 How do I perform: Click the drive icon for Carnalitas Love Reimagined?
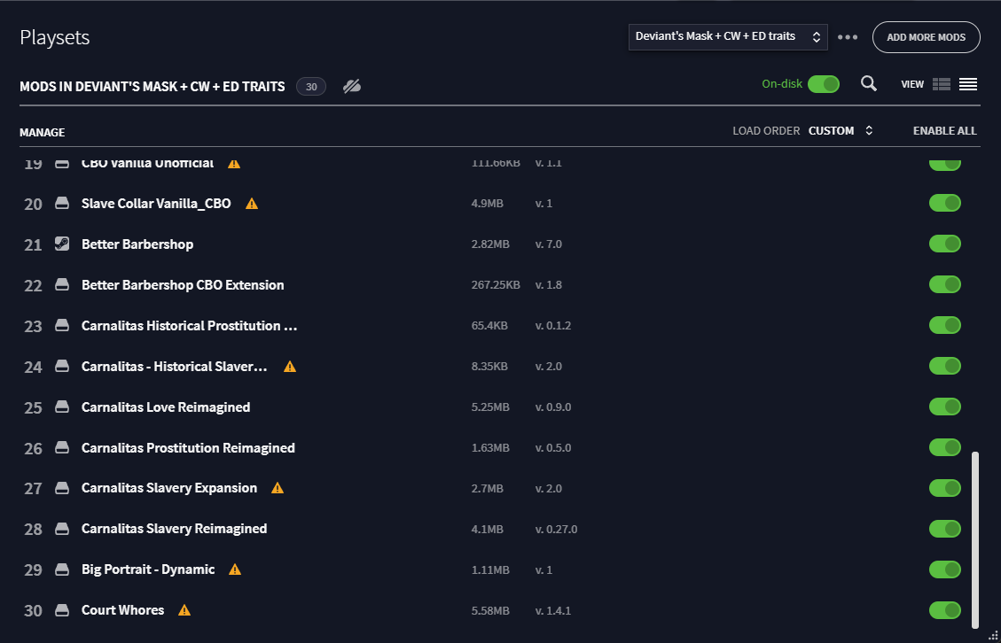pos(62,407)
